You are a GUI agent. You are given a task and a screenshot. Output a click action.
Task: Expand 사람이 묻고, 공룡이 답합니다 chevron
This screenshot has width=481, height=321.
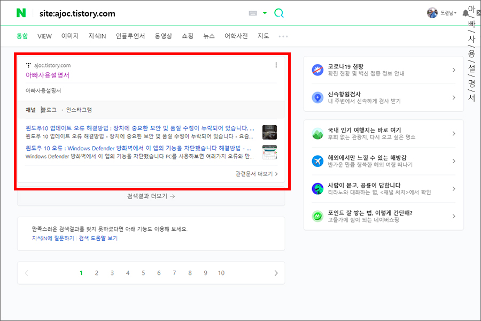tap(454, 189)
